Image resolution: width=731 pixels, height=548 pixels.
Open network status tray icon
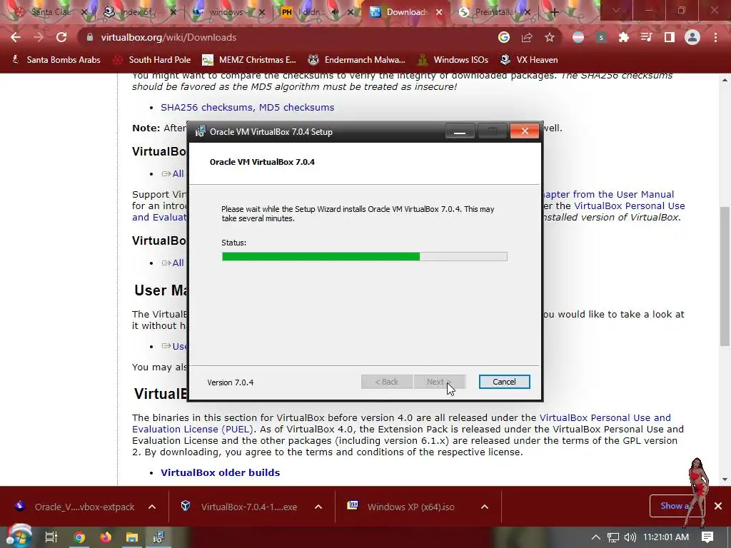click(x=612, y=537)
